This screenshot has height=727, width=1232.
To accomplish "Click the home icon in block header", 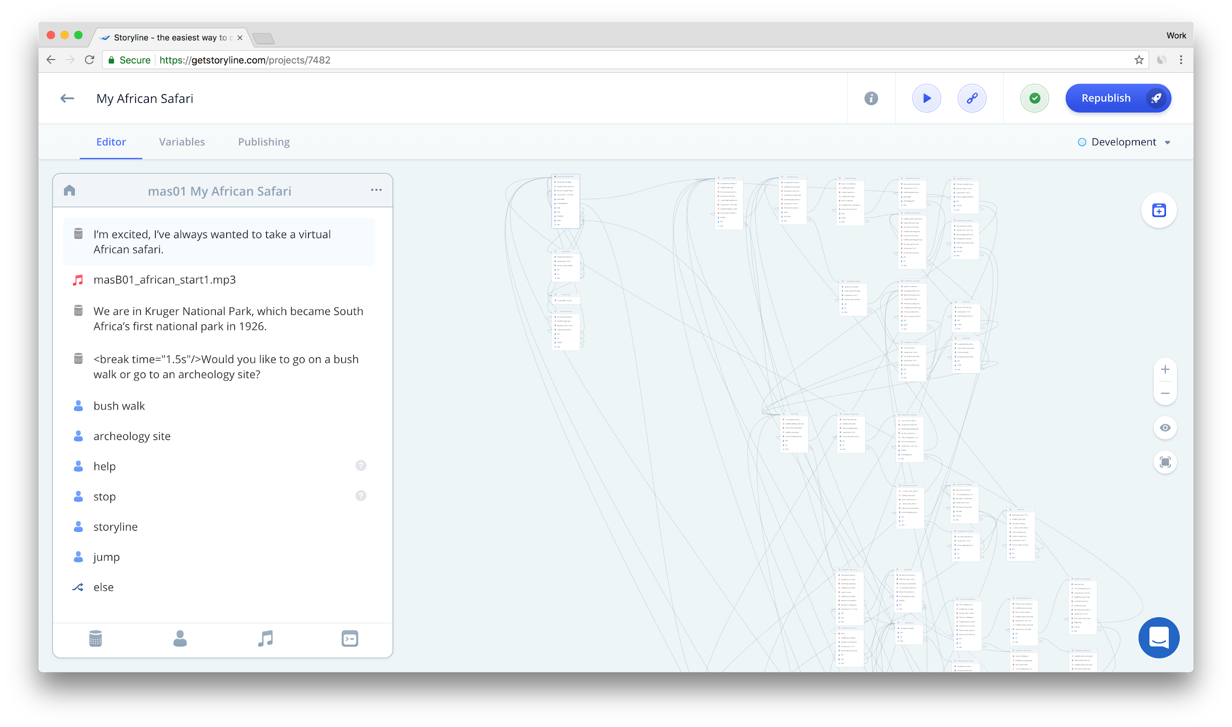I will (69, 190).
